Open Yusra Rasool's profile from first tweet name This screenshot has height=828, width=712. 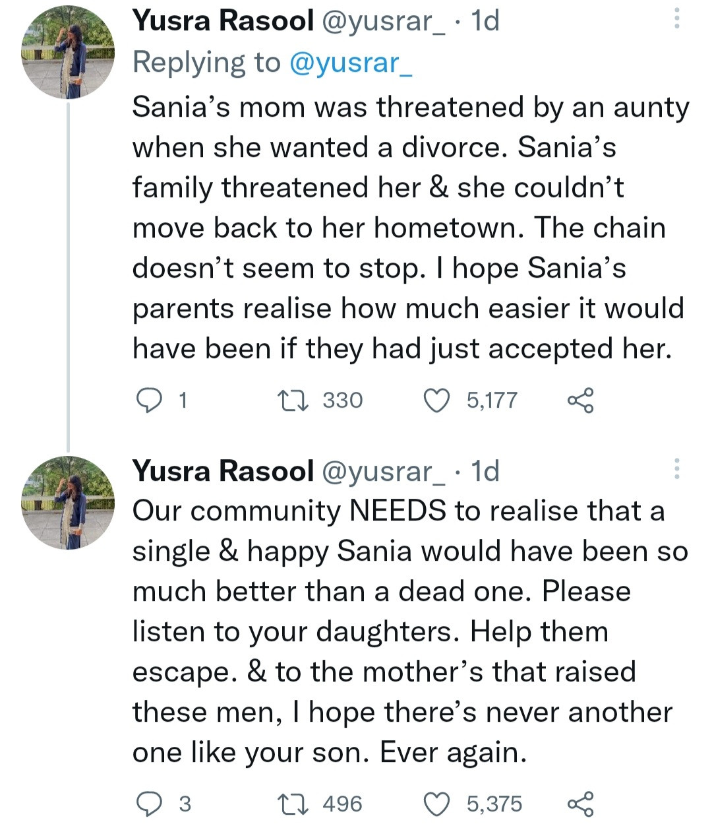click(223, 21)
